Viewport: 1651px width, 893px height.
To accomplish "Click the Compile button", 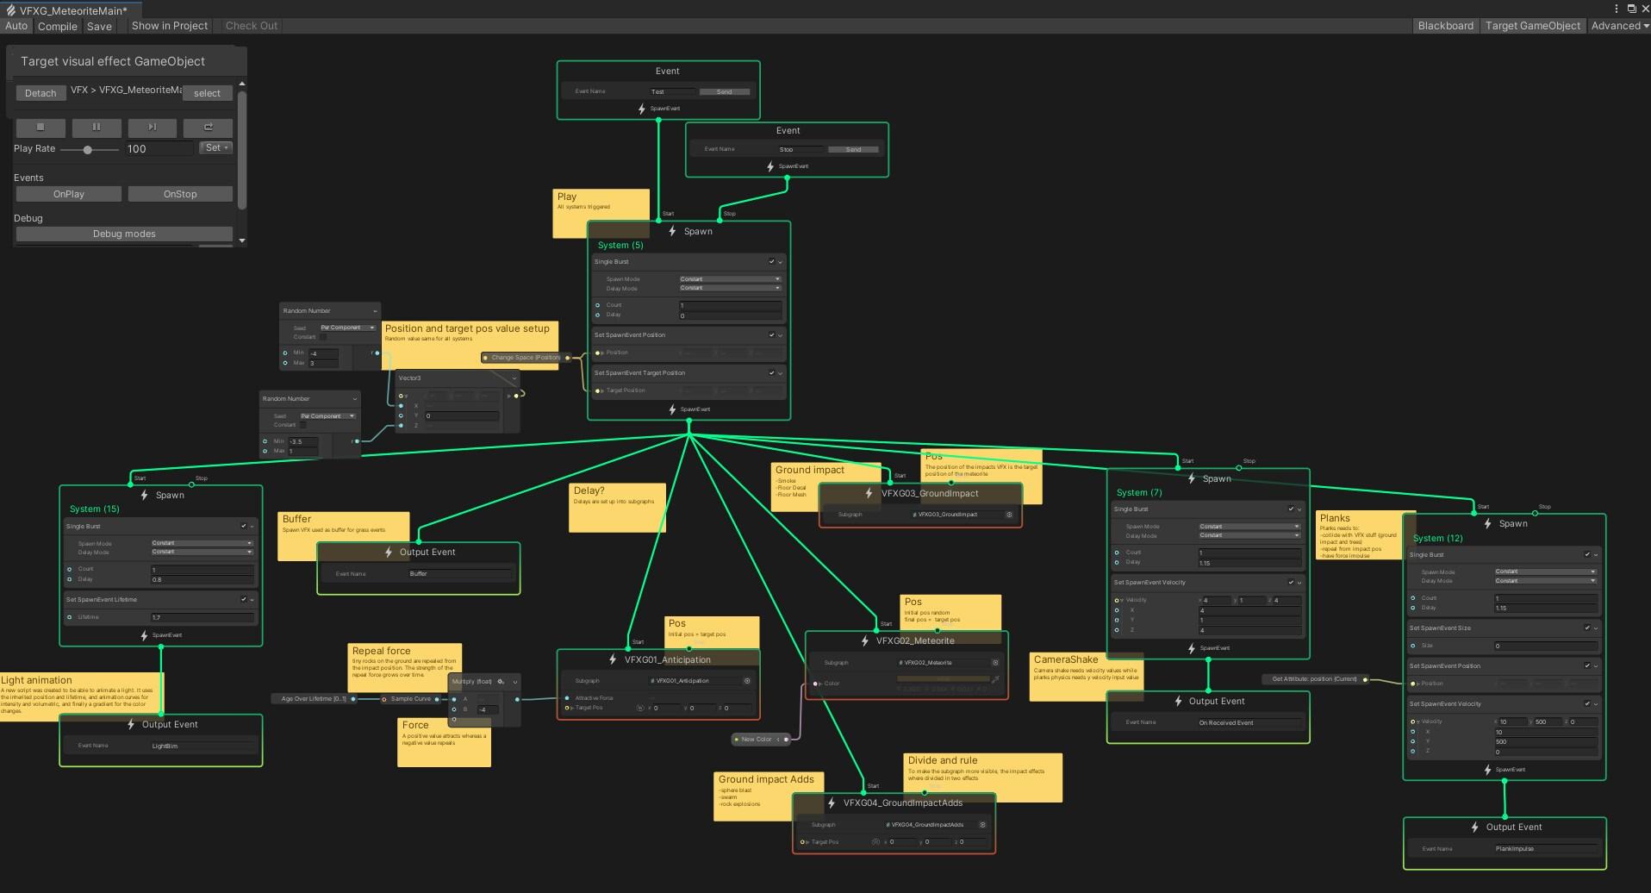I will tap(57, 26).
